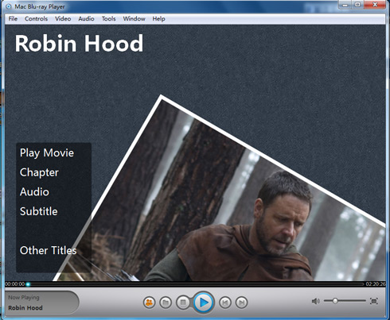Viewport: 390px width, 320px height.
Task: Open the File menu
Action: click(13, 19)
